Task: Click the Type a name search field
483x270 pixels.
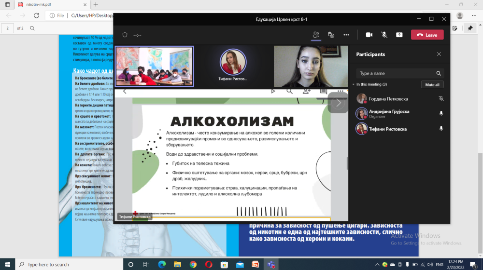Action: [x=396, y=73]
